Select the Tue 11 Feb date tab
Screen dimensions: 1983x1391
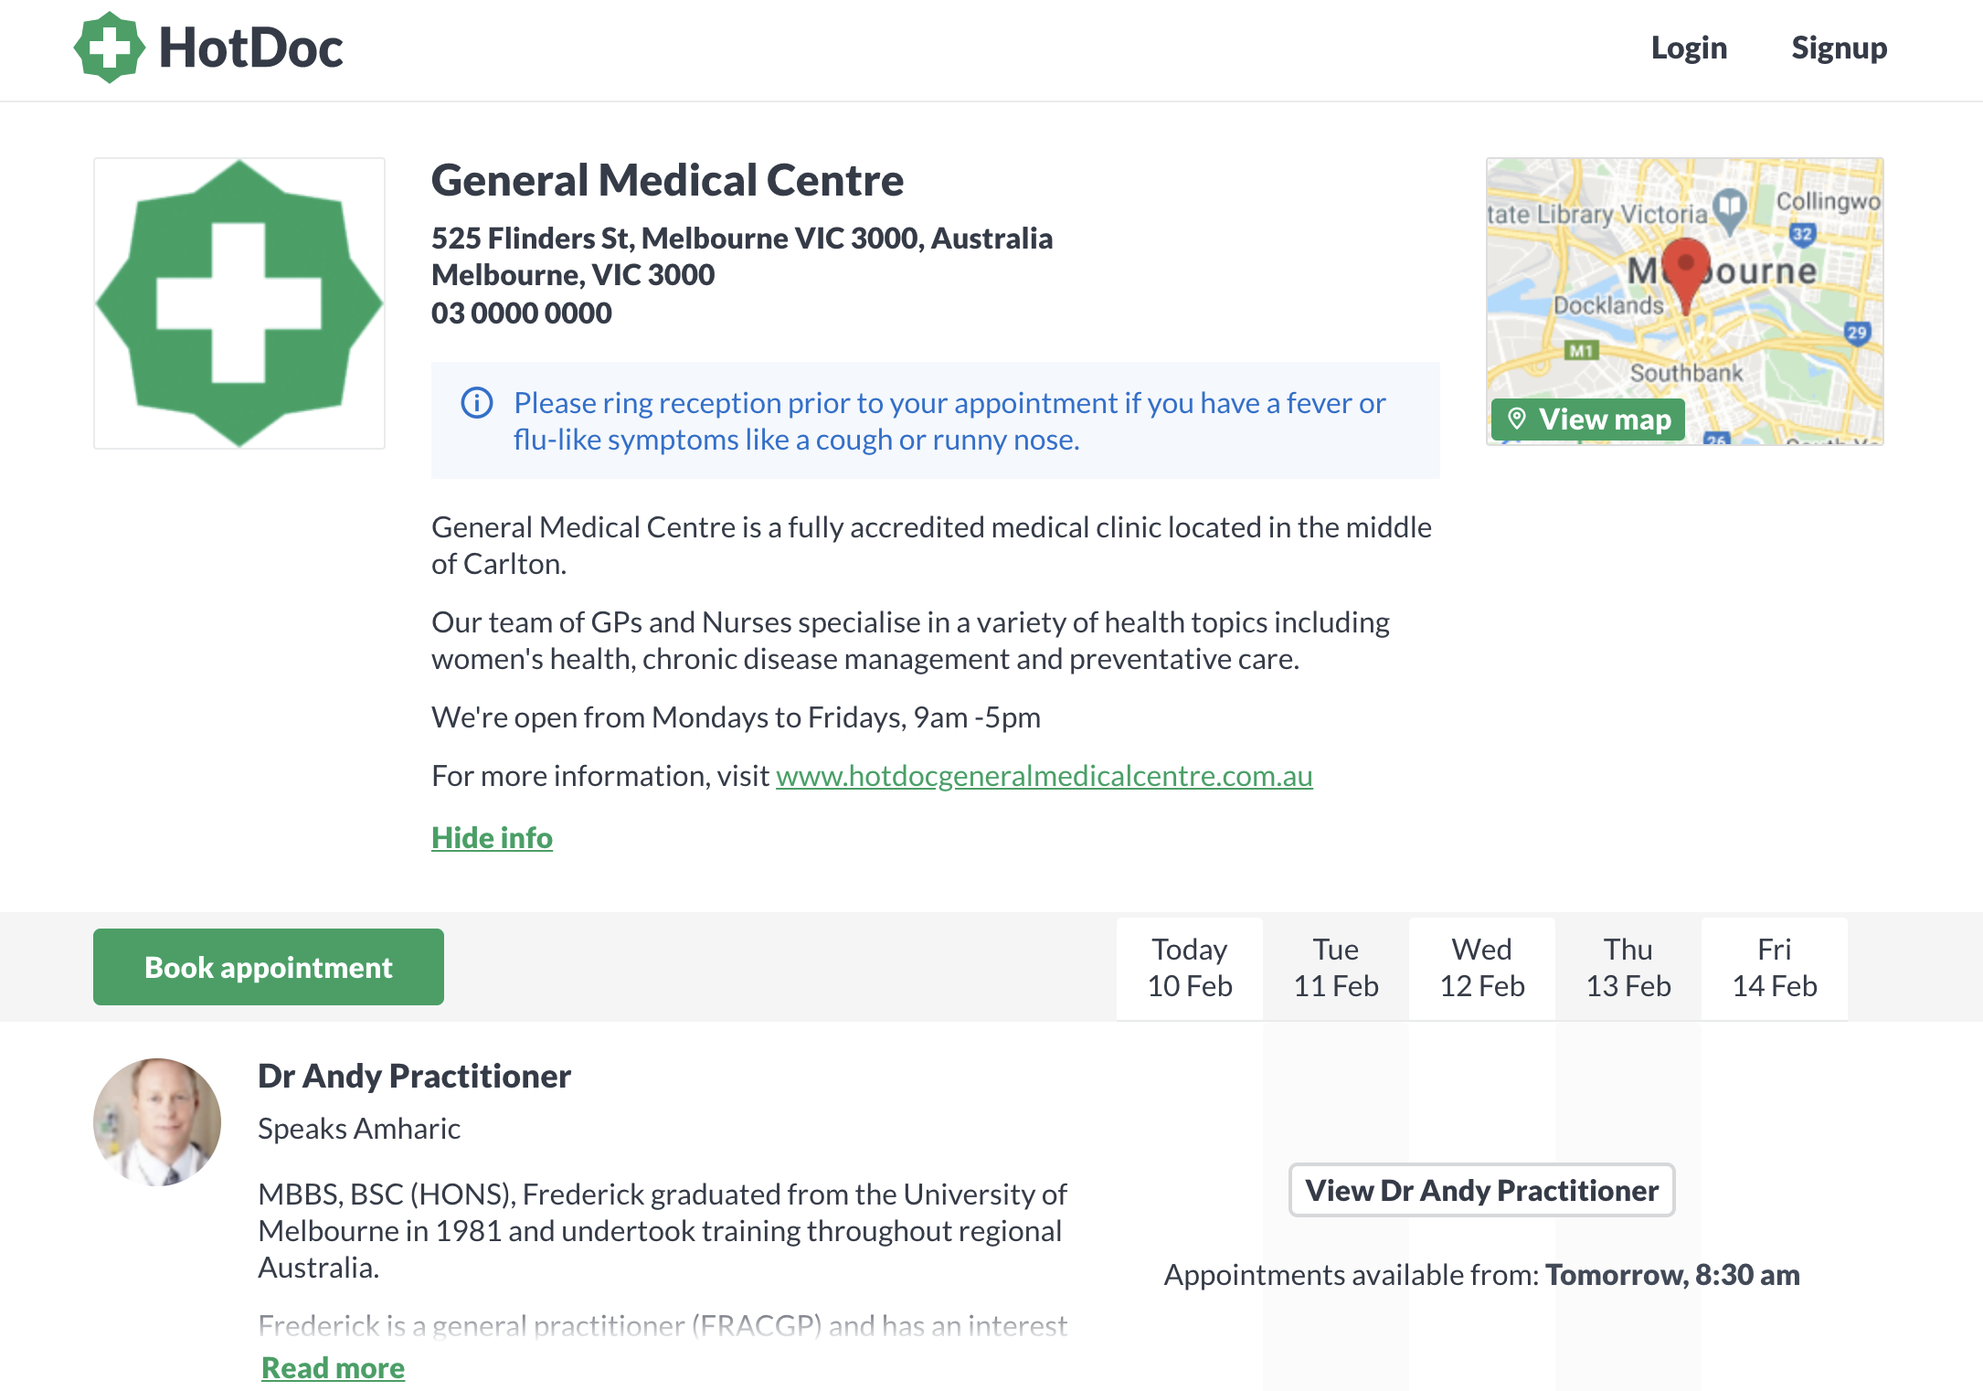(1336, 968)
